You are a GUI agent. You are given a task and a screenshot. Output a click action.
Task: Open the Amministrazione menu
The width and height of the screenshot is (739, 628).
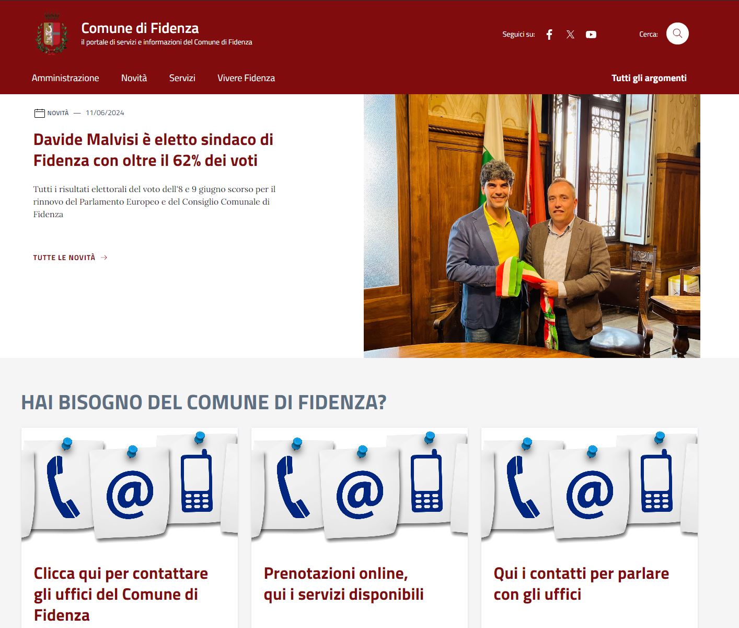pyautogui.click(x=65, y=78)
